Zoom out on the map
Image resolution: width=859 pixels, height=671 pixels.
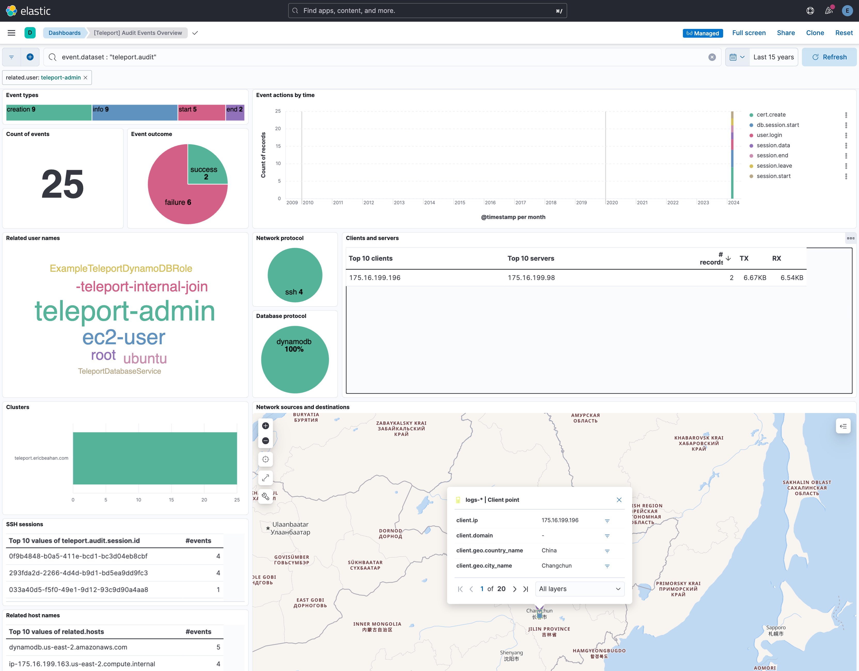tap(265, 441)
